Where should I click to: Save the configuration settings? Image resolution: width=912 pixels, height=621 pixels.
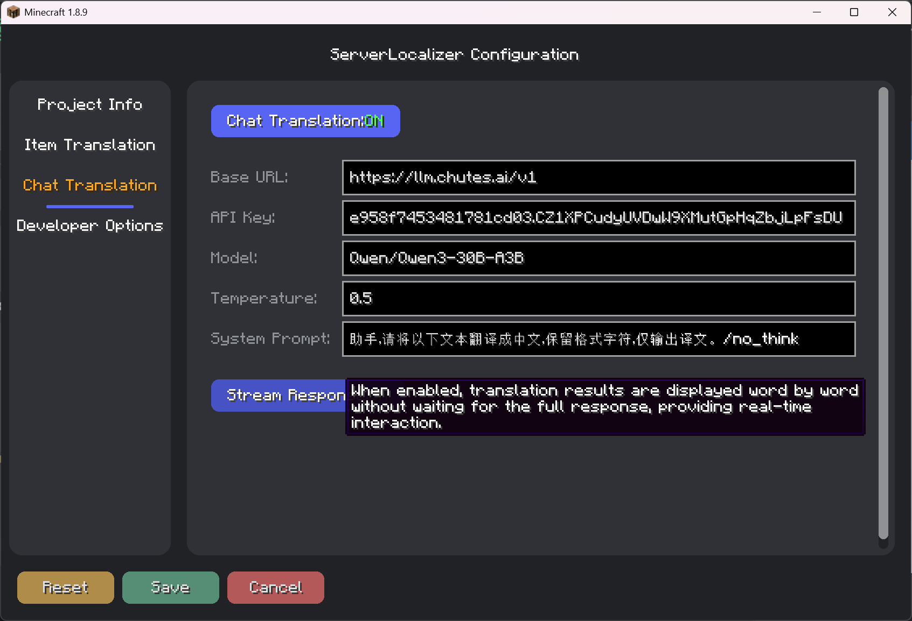tap(170, 588)
